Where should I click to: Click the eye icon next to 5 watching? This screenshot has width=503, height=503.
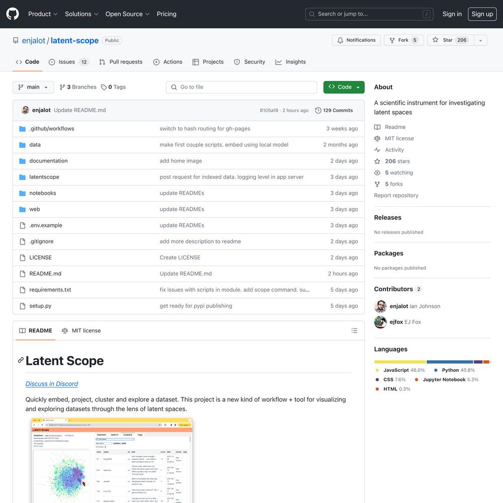pyautogui.click(x=377, y=173)
